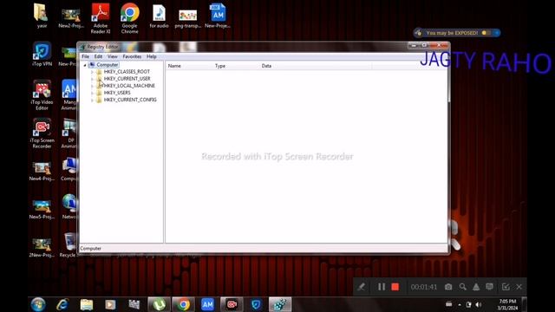Click the recorder edit note icon
The width and height of the screenshot is (555, 312).
coord(506,287)
